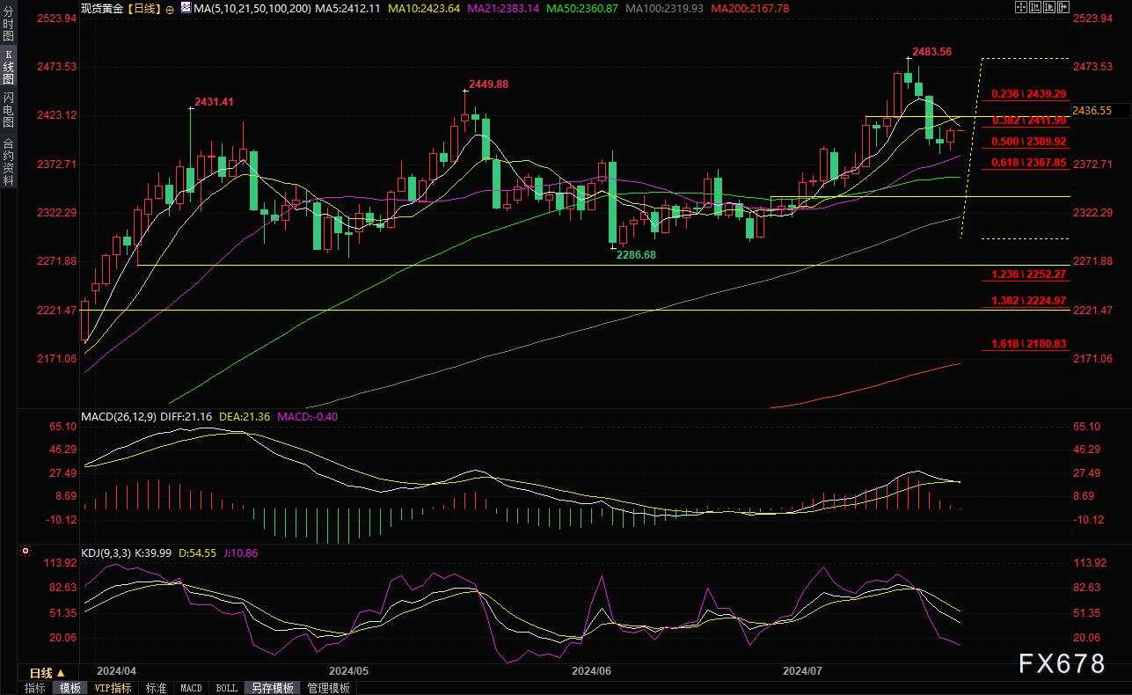The width and height of the screenshot is (1132, 695).
Task: Switch to the 分时图 side tab
Action: 9,24
